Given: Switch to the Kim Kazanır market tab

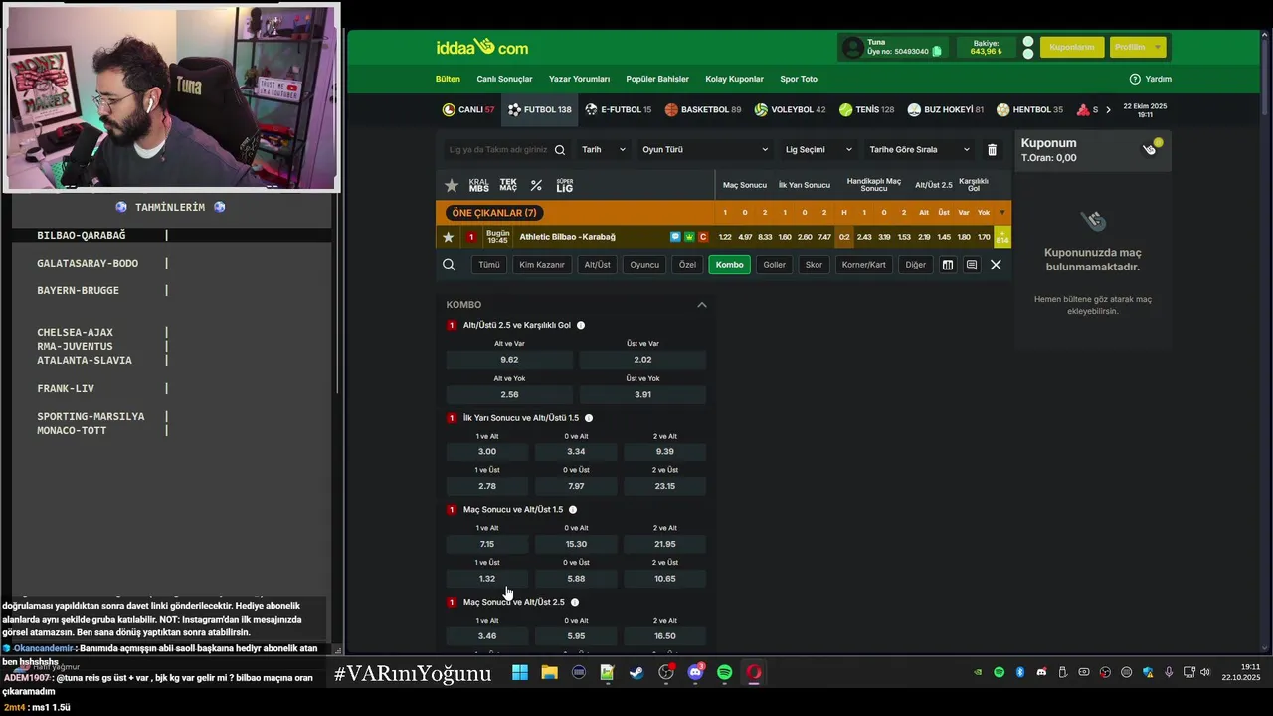Looking at the screenshot, I should [x=542, y=265].
